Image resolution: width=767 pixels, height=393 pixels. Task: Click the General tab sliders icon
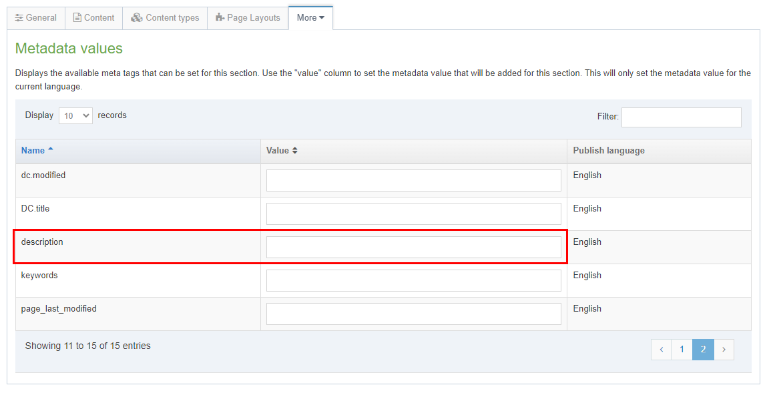(x=19, y=17)
